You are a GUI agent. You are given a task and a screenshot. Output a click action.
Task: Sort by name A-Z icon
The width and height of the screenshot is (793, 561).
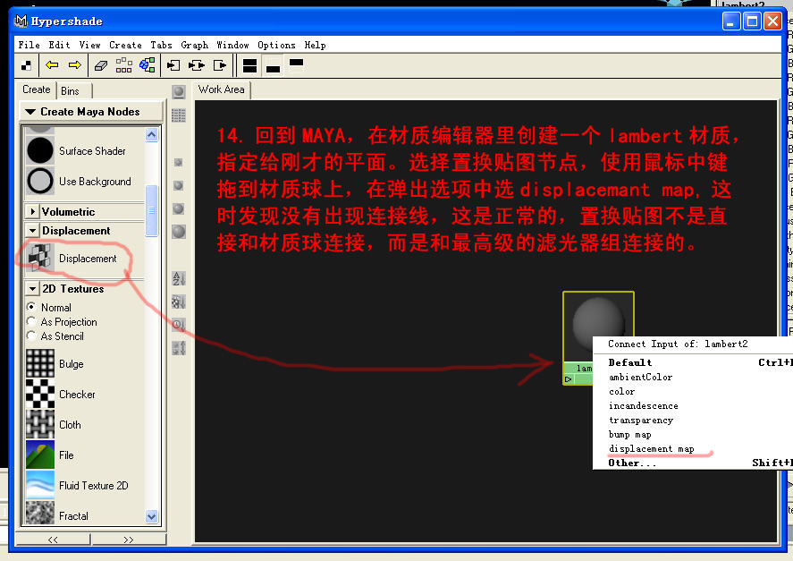click(x=179, y=278)
